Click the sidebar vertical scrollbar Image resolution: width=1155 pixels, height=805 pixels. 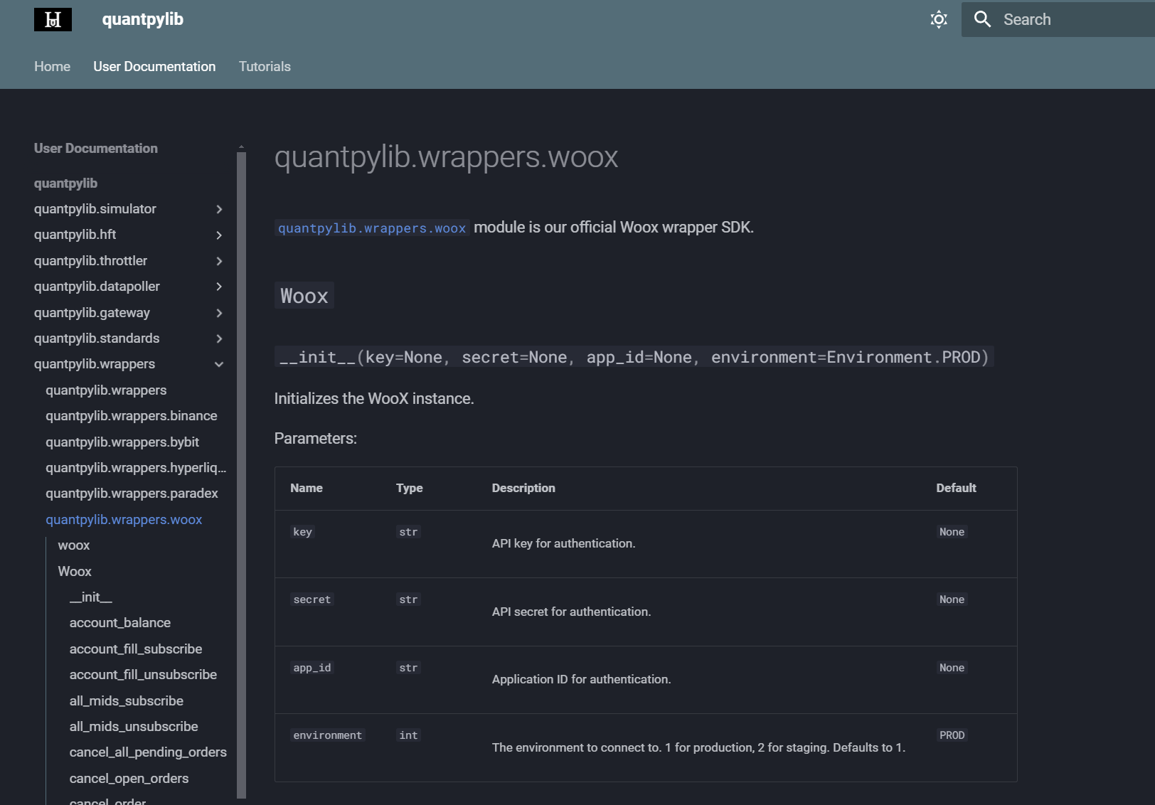click(241, 475)
